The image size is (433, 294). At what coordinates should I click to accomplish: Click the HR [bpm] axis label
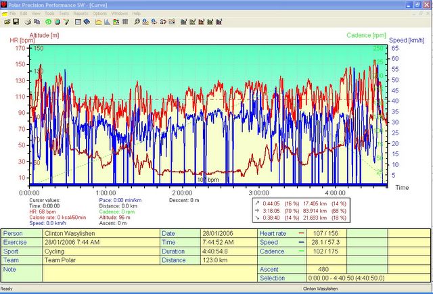22,41
